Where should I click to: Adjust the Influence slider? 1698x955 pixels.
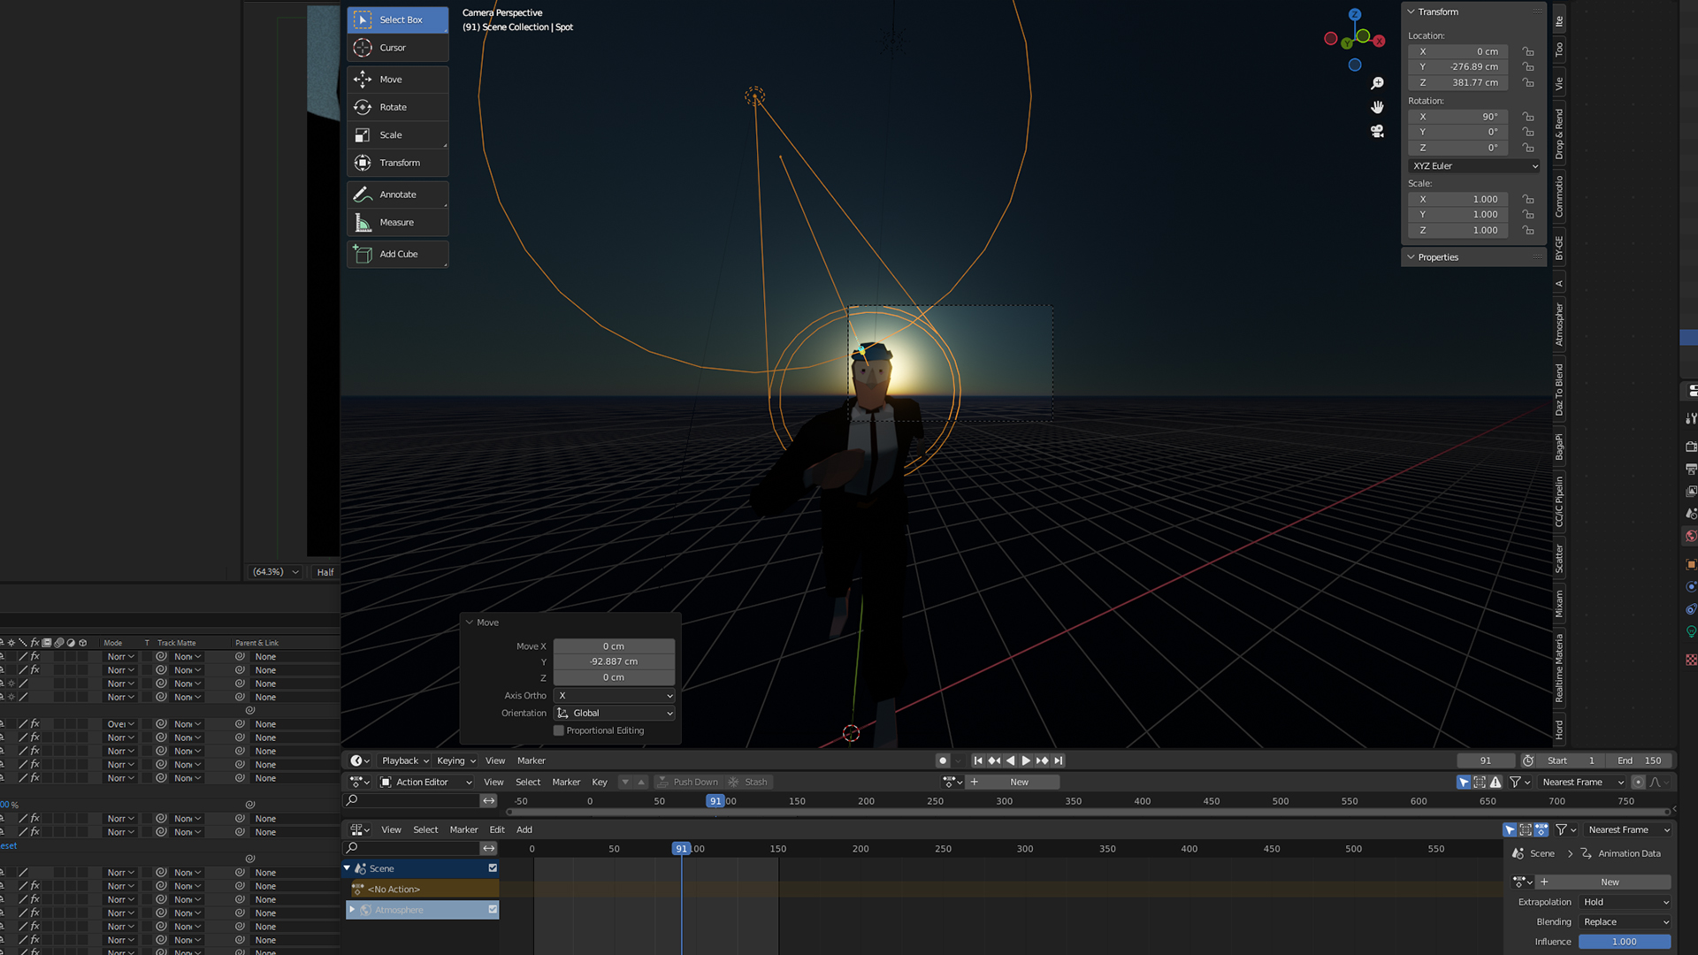1625,942
